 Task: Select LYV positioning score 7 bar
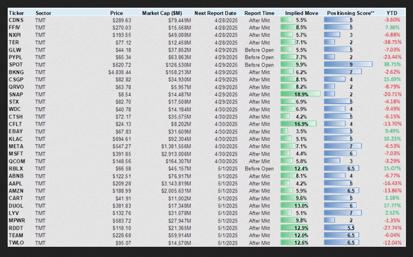[343, 213]
